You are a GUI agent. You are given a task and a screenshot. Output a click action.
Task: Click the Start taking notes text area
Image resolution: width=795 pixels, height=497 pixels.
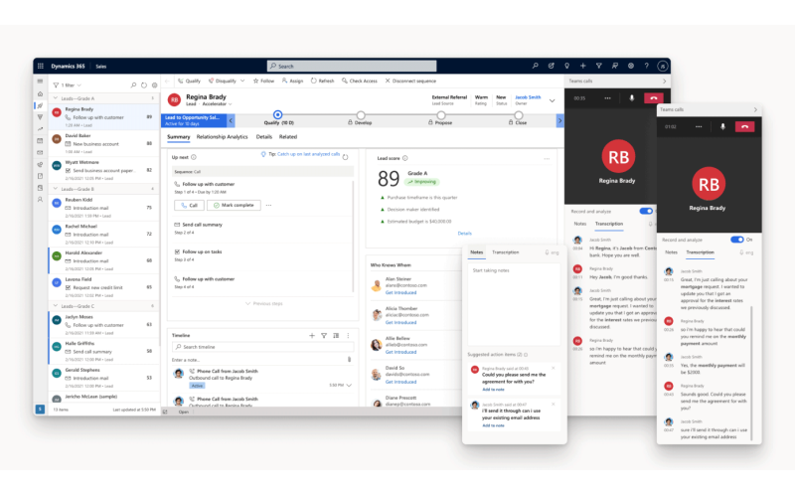514,305
